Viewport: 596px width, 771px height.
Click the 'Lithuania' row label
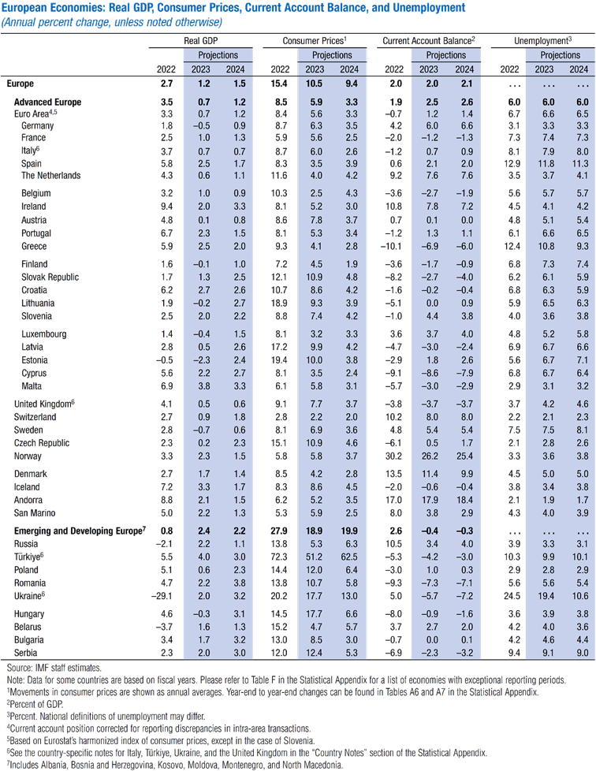tap(38, 304)
